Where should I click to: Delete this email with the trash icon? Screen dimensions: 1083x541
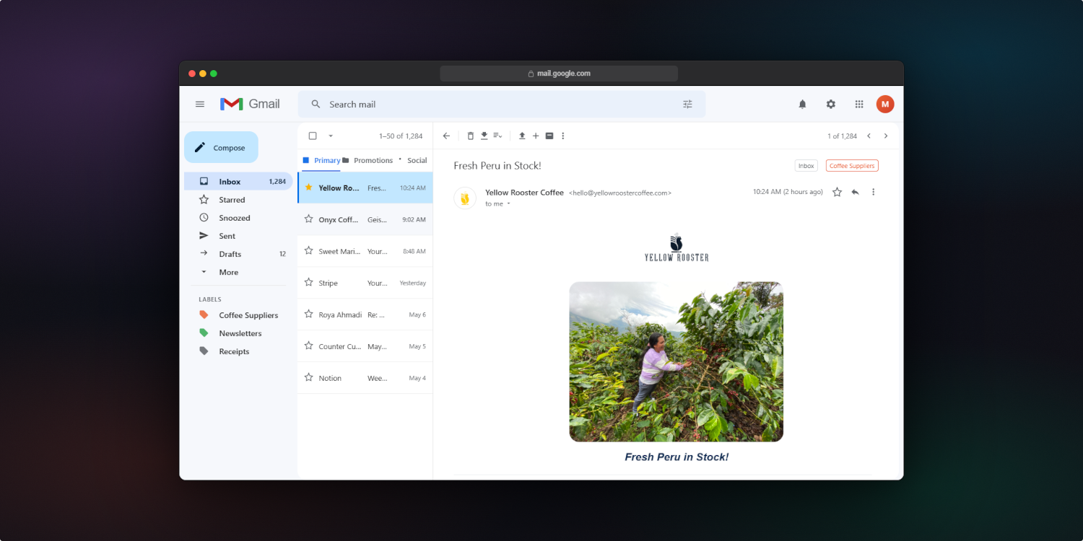471,136
